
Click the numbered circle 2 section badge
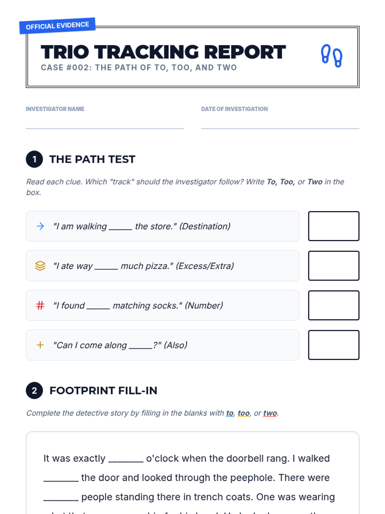34,390
